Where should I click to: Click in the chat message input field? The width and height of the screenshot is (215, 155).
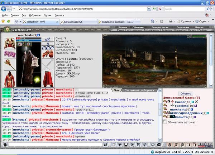coord(55,145)
